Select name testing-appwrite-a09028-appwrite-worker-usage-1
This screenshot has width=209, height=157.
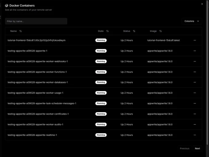click(35, 93)
